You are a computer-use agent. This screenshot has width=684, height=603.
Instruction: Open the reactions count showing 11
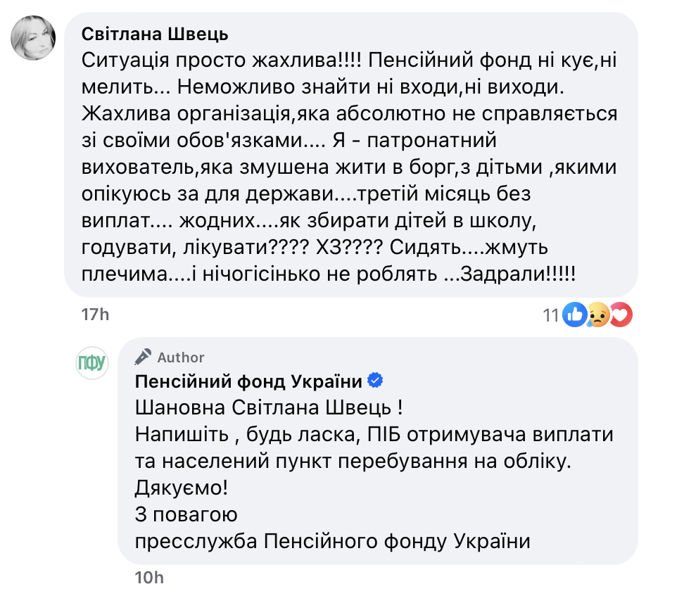(550, 316)
